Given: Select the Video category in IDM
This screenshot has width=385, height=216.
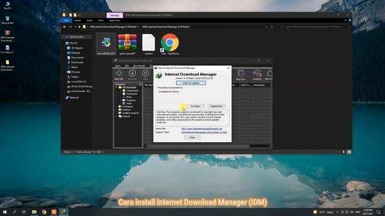Looking at the screenshot, I should (x=129, y=103).
